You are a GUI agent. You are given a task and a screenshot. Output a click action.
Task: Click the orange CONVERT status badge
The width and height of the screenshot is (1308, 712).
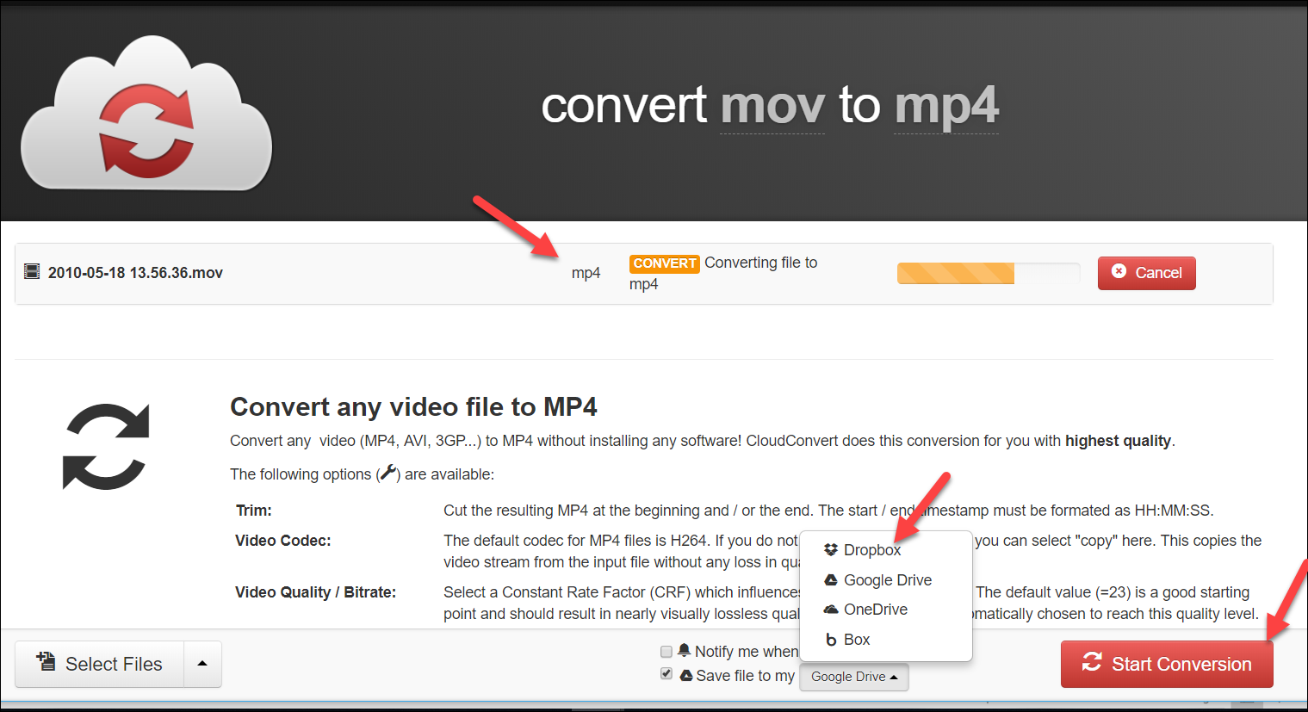point(664,263)
